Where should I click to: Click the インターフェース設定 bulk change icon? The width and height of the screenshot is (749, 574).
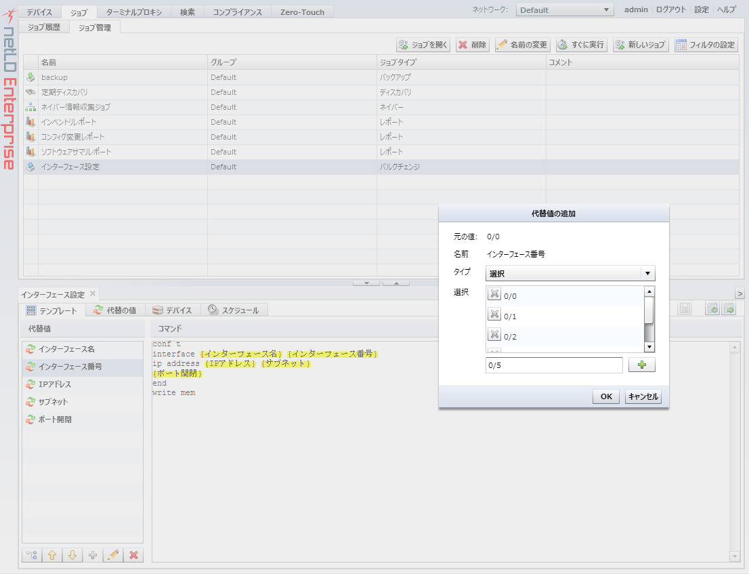click(x=30, y=166)
